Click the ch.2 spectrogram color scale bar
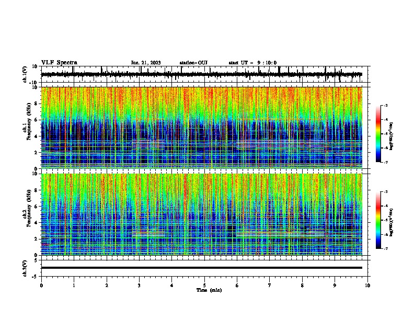The width and height of the screenshot is (414, 320). (378, 220)
